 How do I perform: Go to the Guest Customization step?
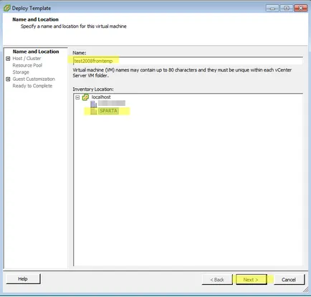(34, 79)
